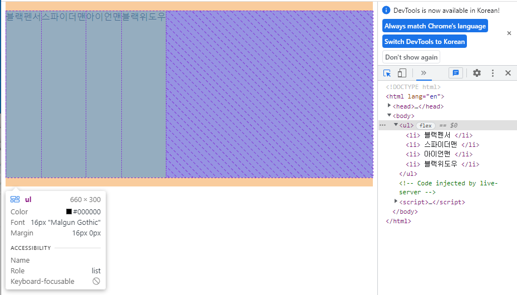Image resolution: width=517 pixels, height=295 pixels.
Task: Close the DevTools panel
Action: [x=508, y=73]
